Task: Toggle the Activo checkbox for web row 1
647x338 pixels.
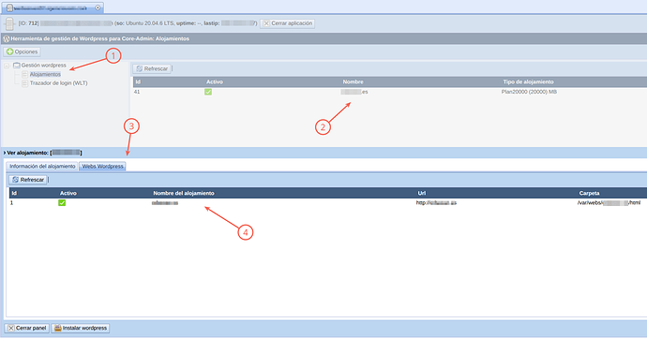Action: pyautogui.click(x=62, y=203)
